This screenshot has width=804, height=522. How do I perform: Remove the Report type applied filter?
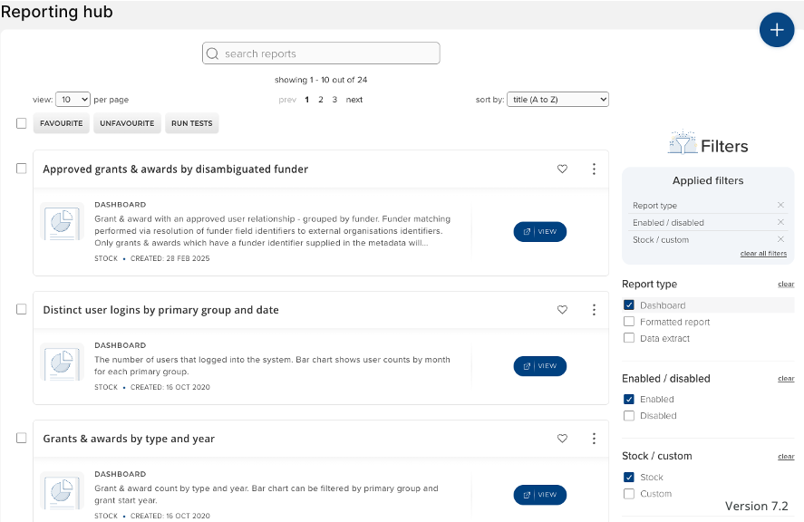[780, 206]
